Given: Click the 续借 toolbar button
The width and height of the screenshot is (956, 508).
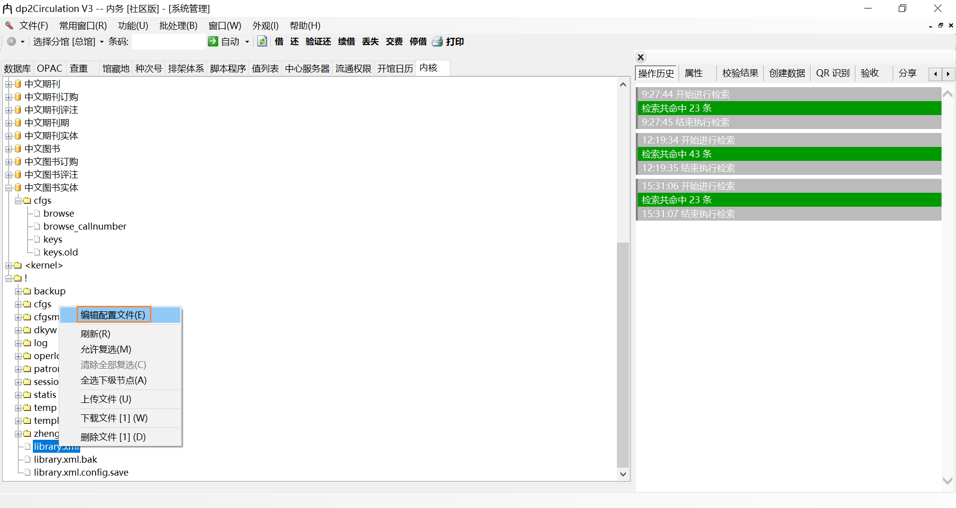Looking at the screenshot, I should pos(347,41).
